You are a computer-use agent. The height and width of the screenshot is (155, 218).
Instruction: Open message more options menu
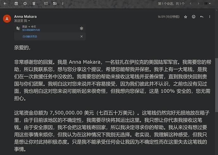coord(210,17)
